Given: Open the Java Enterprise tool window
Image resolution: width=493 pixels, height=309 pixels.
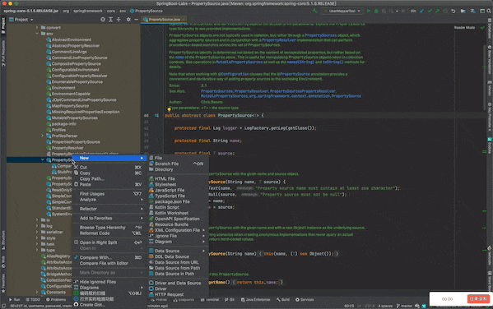Looking at the screenshot, I should point(255,300).
